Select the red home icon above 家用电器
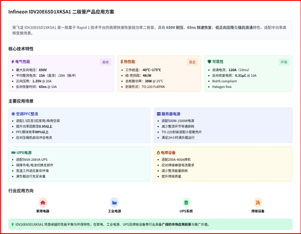Viewport: 301px width, 234px height. point(42,202)
